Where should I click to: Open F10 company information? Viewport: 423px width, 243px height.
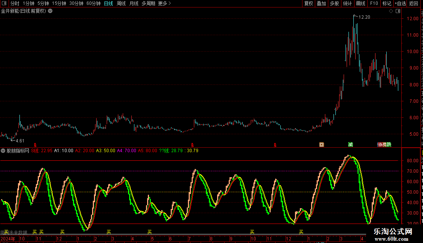coord(374,3)
